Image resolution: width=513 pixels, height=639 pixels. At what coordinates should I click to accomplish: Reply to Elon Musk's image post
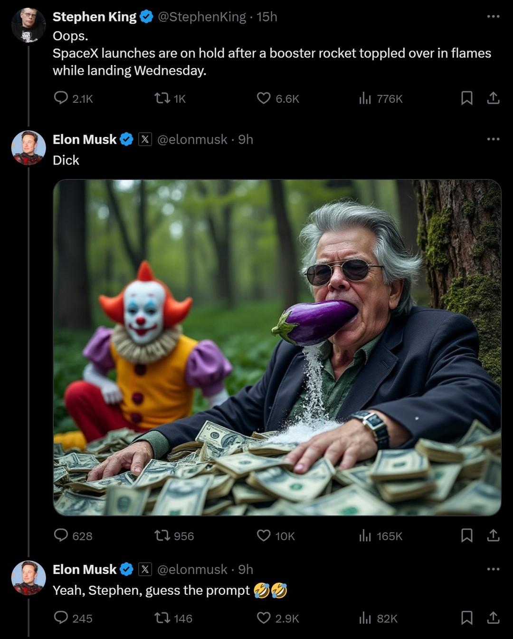(x=61, y=535)
